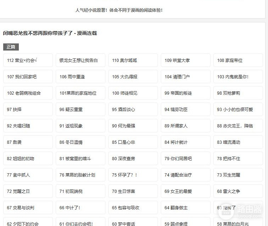Open chapter 65 包容与吸收
Screen dimensions: 268x226
click(x=133, y=207)
